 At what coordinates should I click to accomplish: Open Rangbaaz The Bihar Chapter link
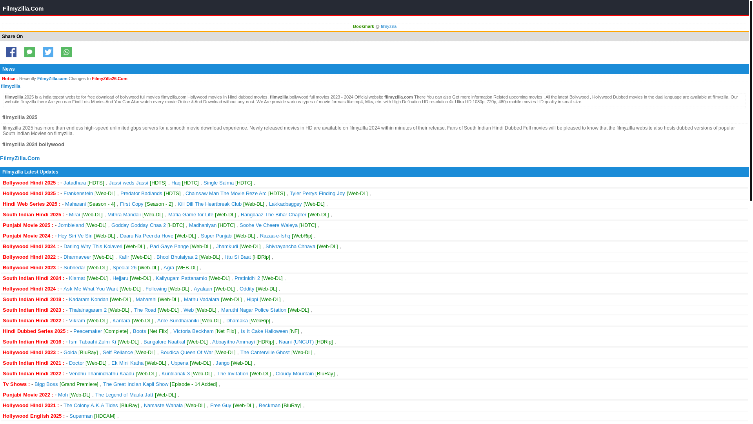pyautogui.click(x=273, y=215)
